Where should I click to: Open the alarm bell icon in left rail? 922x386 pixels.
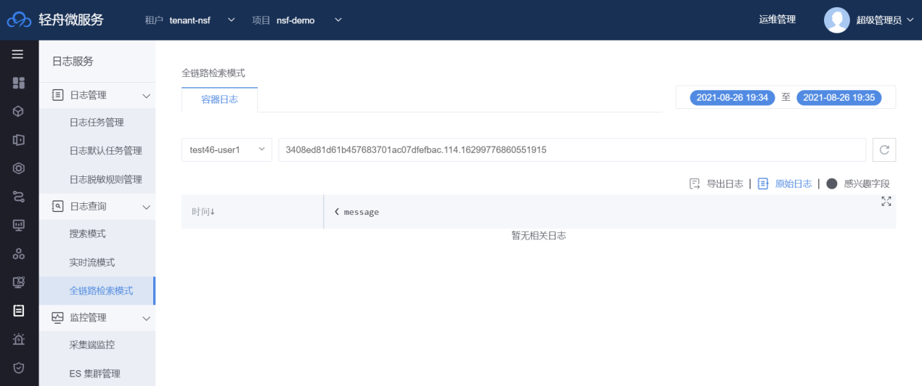[19, 339]
